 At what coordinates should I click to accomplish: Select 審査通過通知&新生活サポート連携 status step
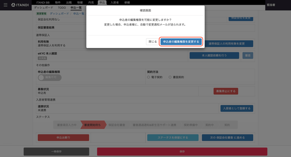(155, 125)
